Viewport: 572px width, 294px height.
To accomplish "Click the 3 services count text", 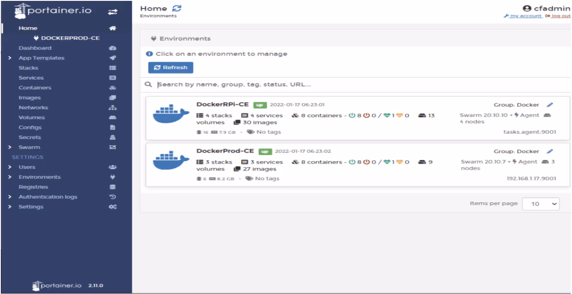I will click(x=267, y=162).
